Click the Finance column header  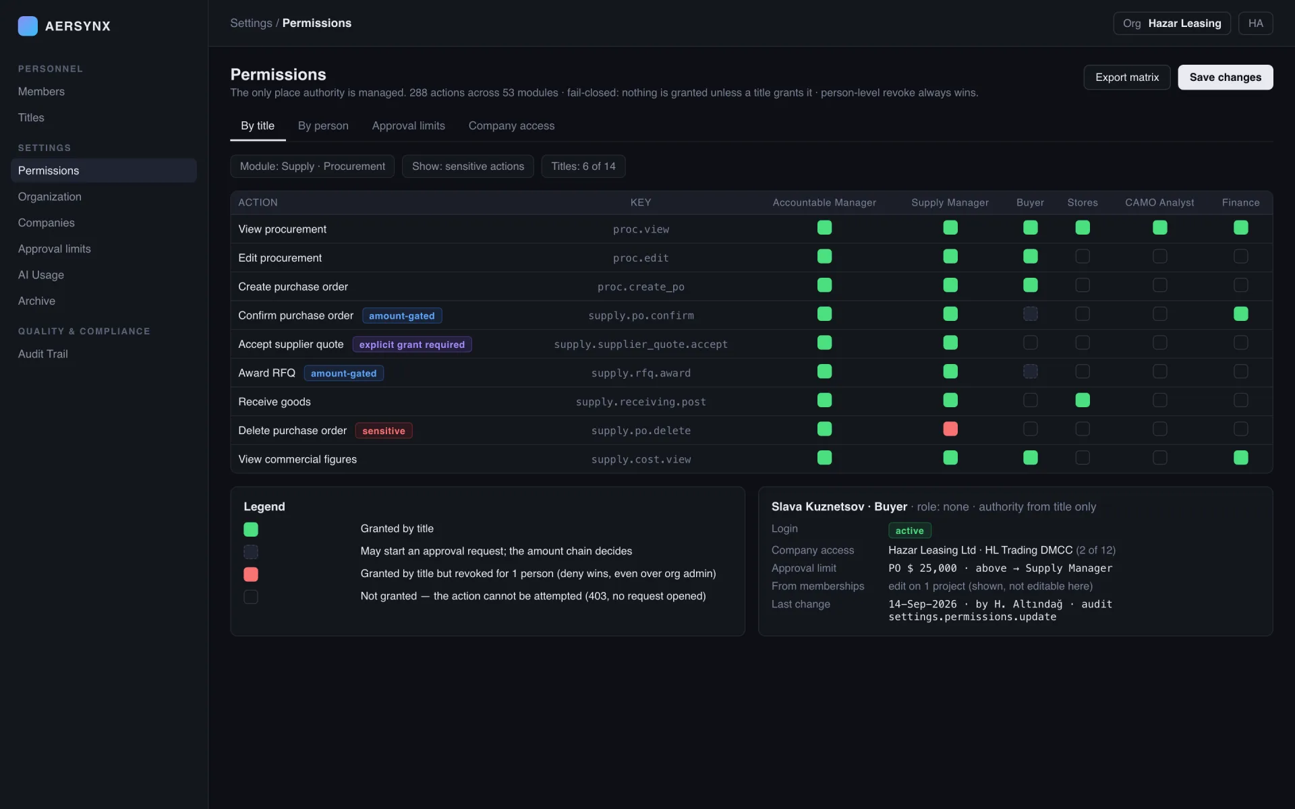click(x=1240, y=202)
